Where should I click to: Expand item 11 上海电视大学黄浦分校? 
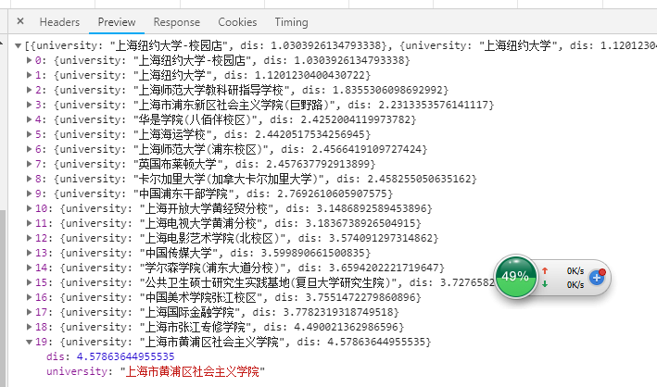pyautogui.click(x=30, y=223)
